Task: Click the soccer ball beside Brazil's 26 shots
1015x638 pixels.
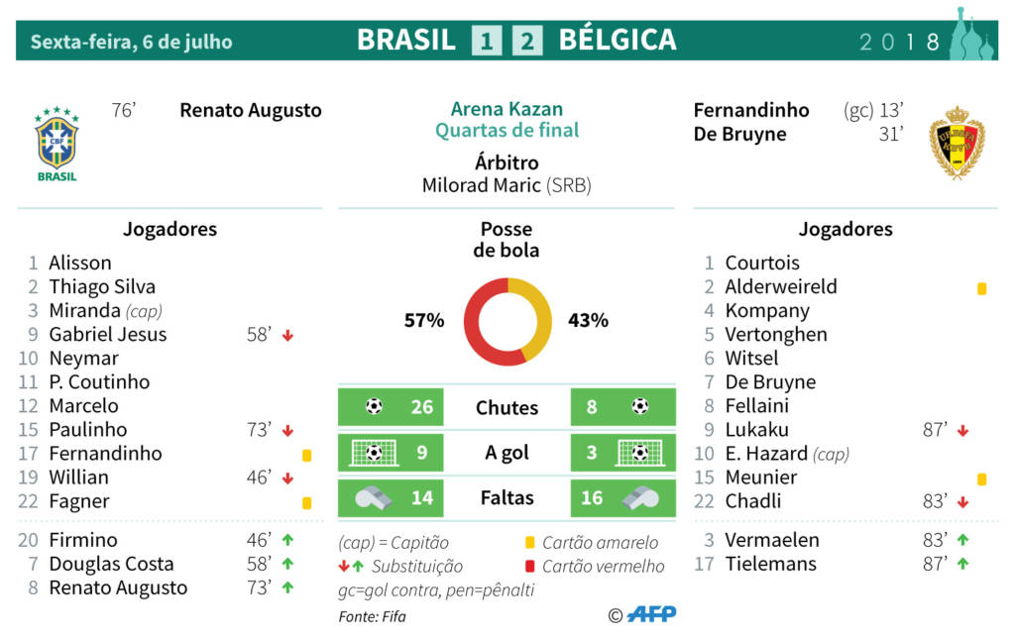Action: pos(374,406)
